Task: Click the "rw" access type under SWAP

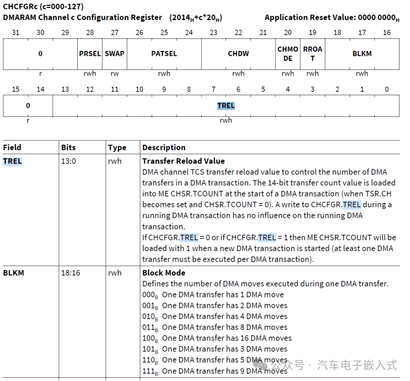Action: (115, 74)
